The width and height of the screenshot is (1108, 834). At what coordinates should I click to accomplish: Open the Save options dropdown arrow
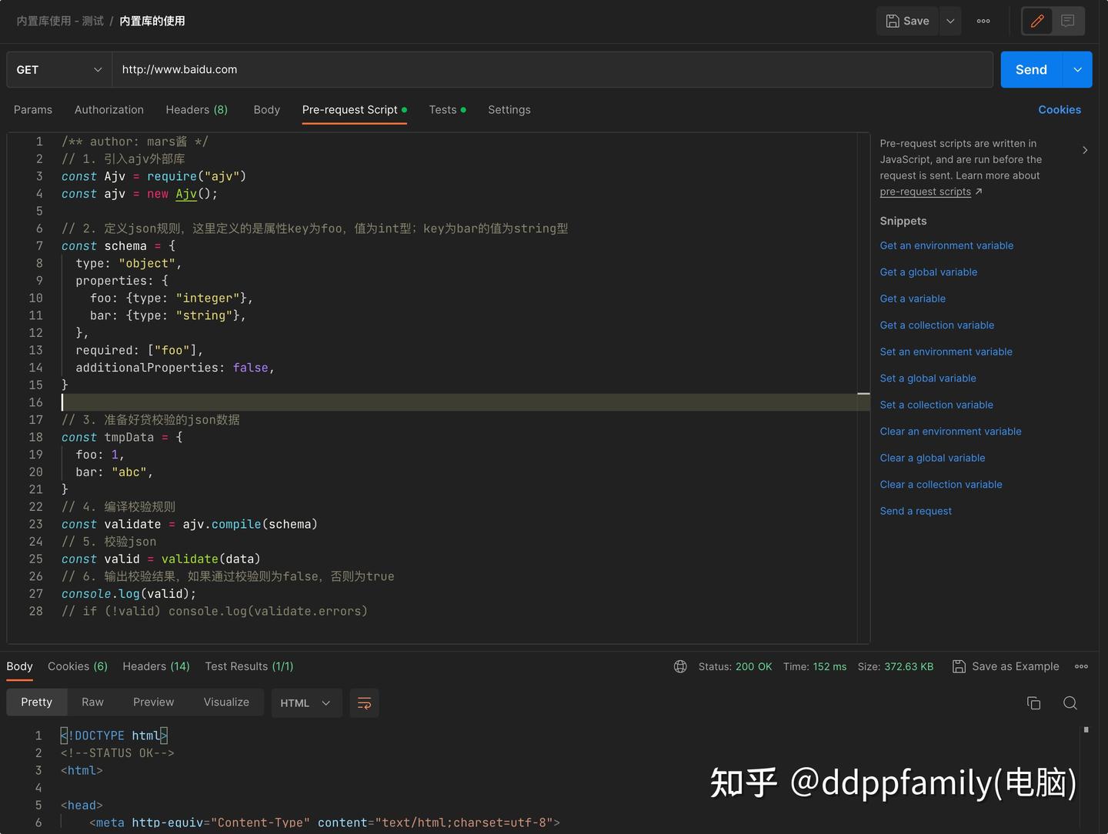click(950, 21)
